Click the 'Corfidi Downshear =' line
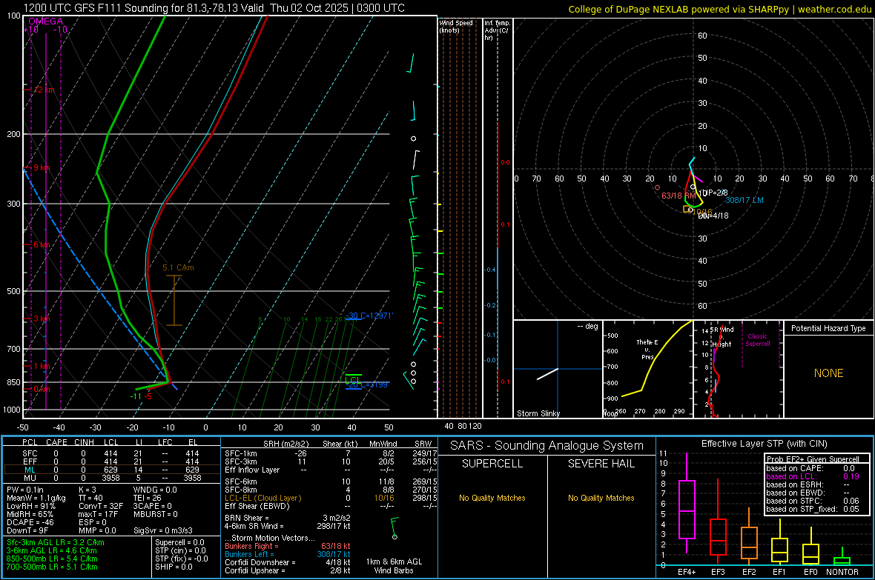The image size is (875, 580). pyautogui.click(x=288, y=562)
